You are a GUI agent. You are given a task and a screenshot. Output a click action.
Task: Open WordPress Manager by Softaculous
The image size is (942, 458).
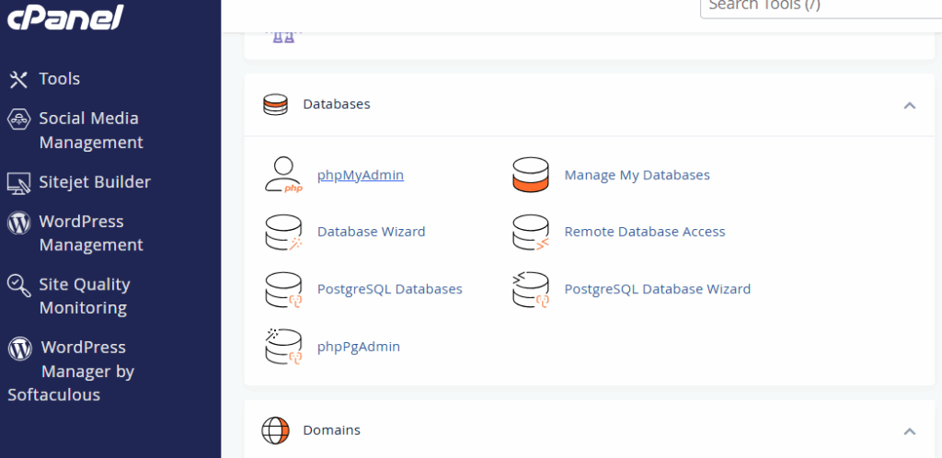tap(71, 371)
